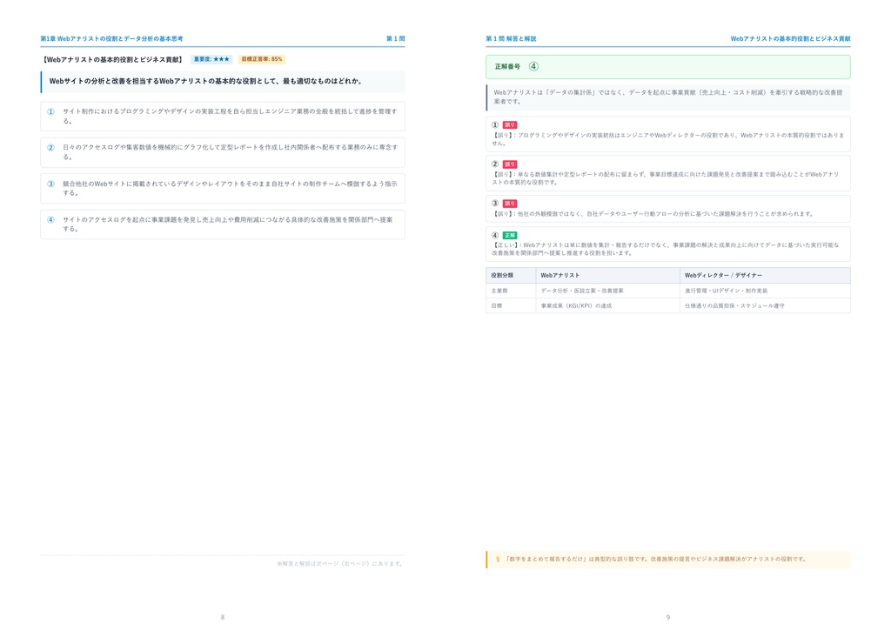Click the red 誤り badge for explanation ③

510,204
